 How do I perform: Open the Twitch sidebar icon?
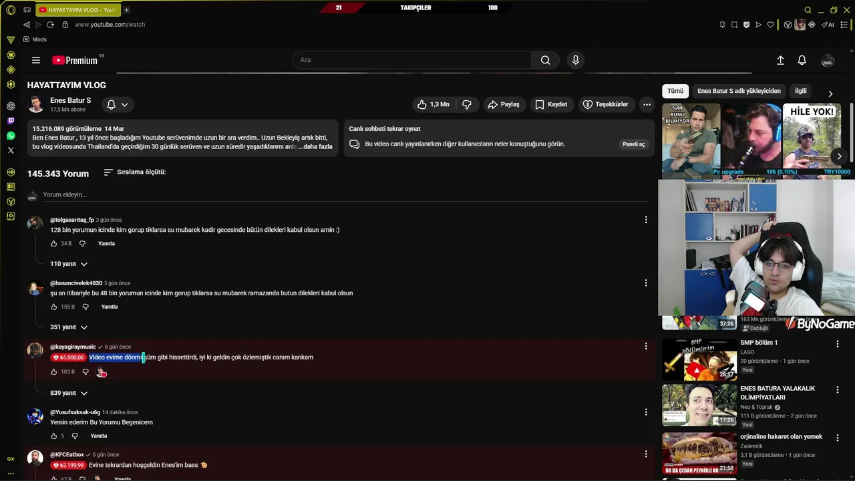tap(11, 121)
